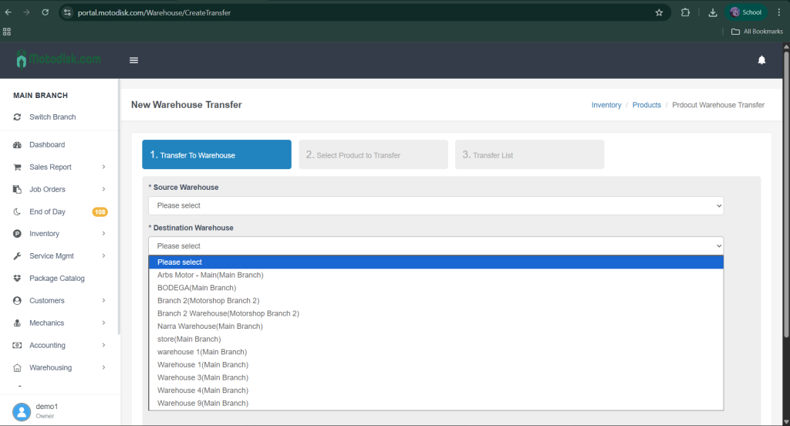This screenshot has width=790, height=426.
Task: Bookmark this page with star icon
Action: (x=659, y=12)
